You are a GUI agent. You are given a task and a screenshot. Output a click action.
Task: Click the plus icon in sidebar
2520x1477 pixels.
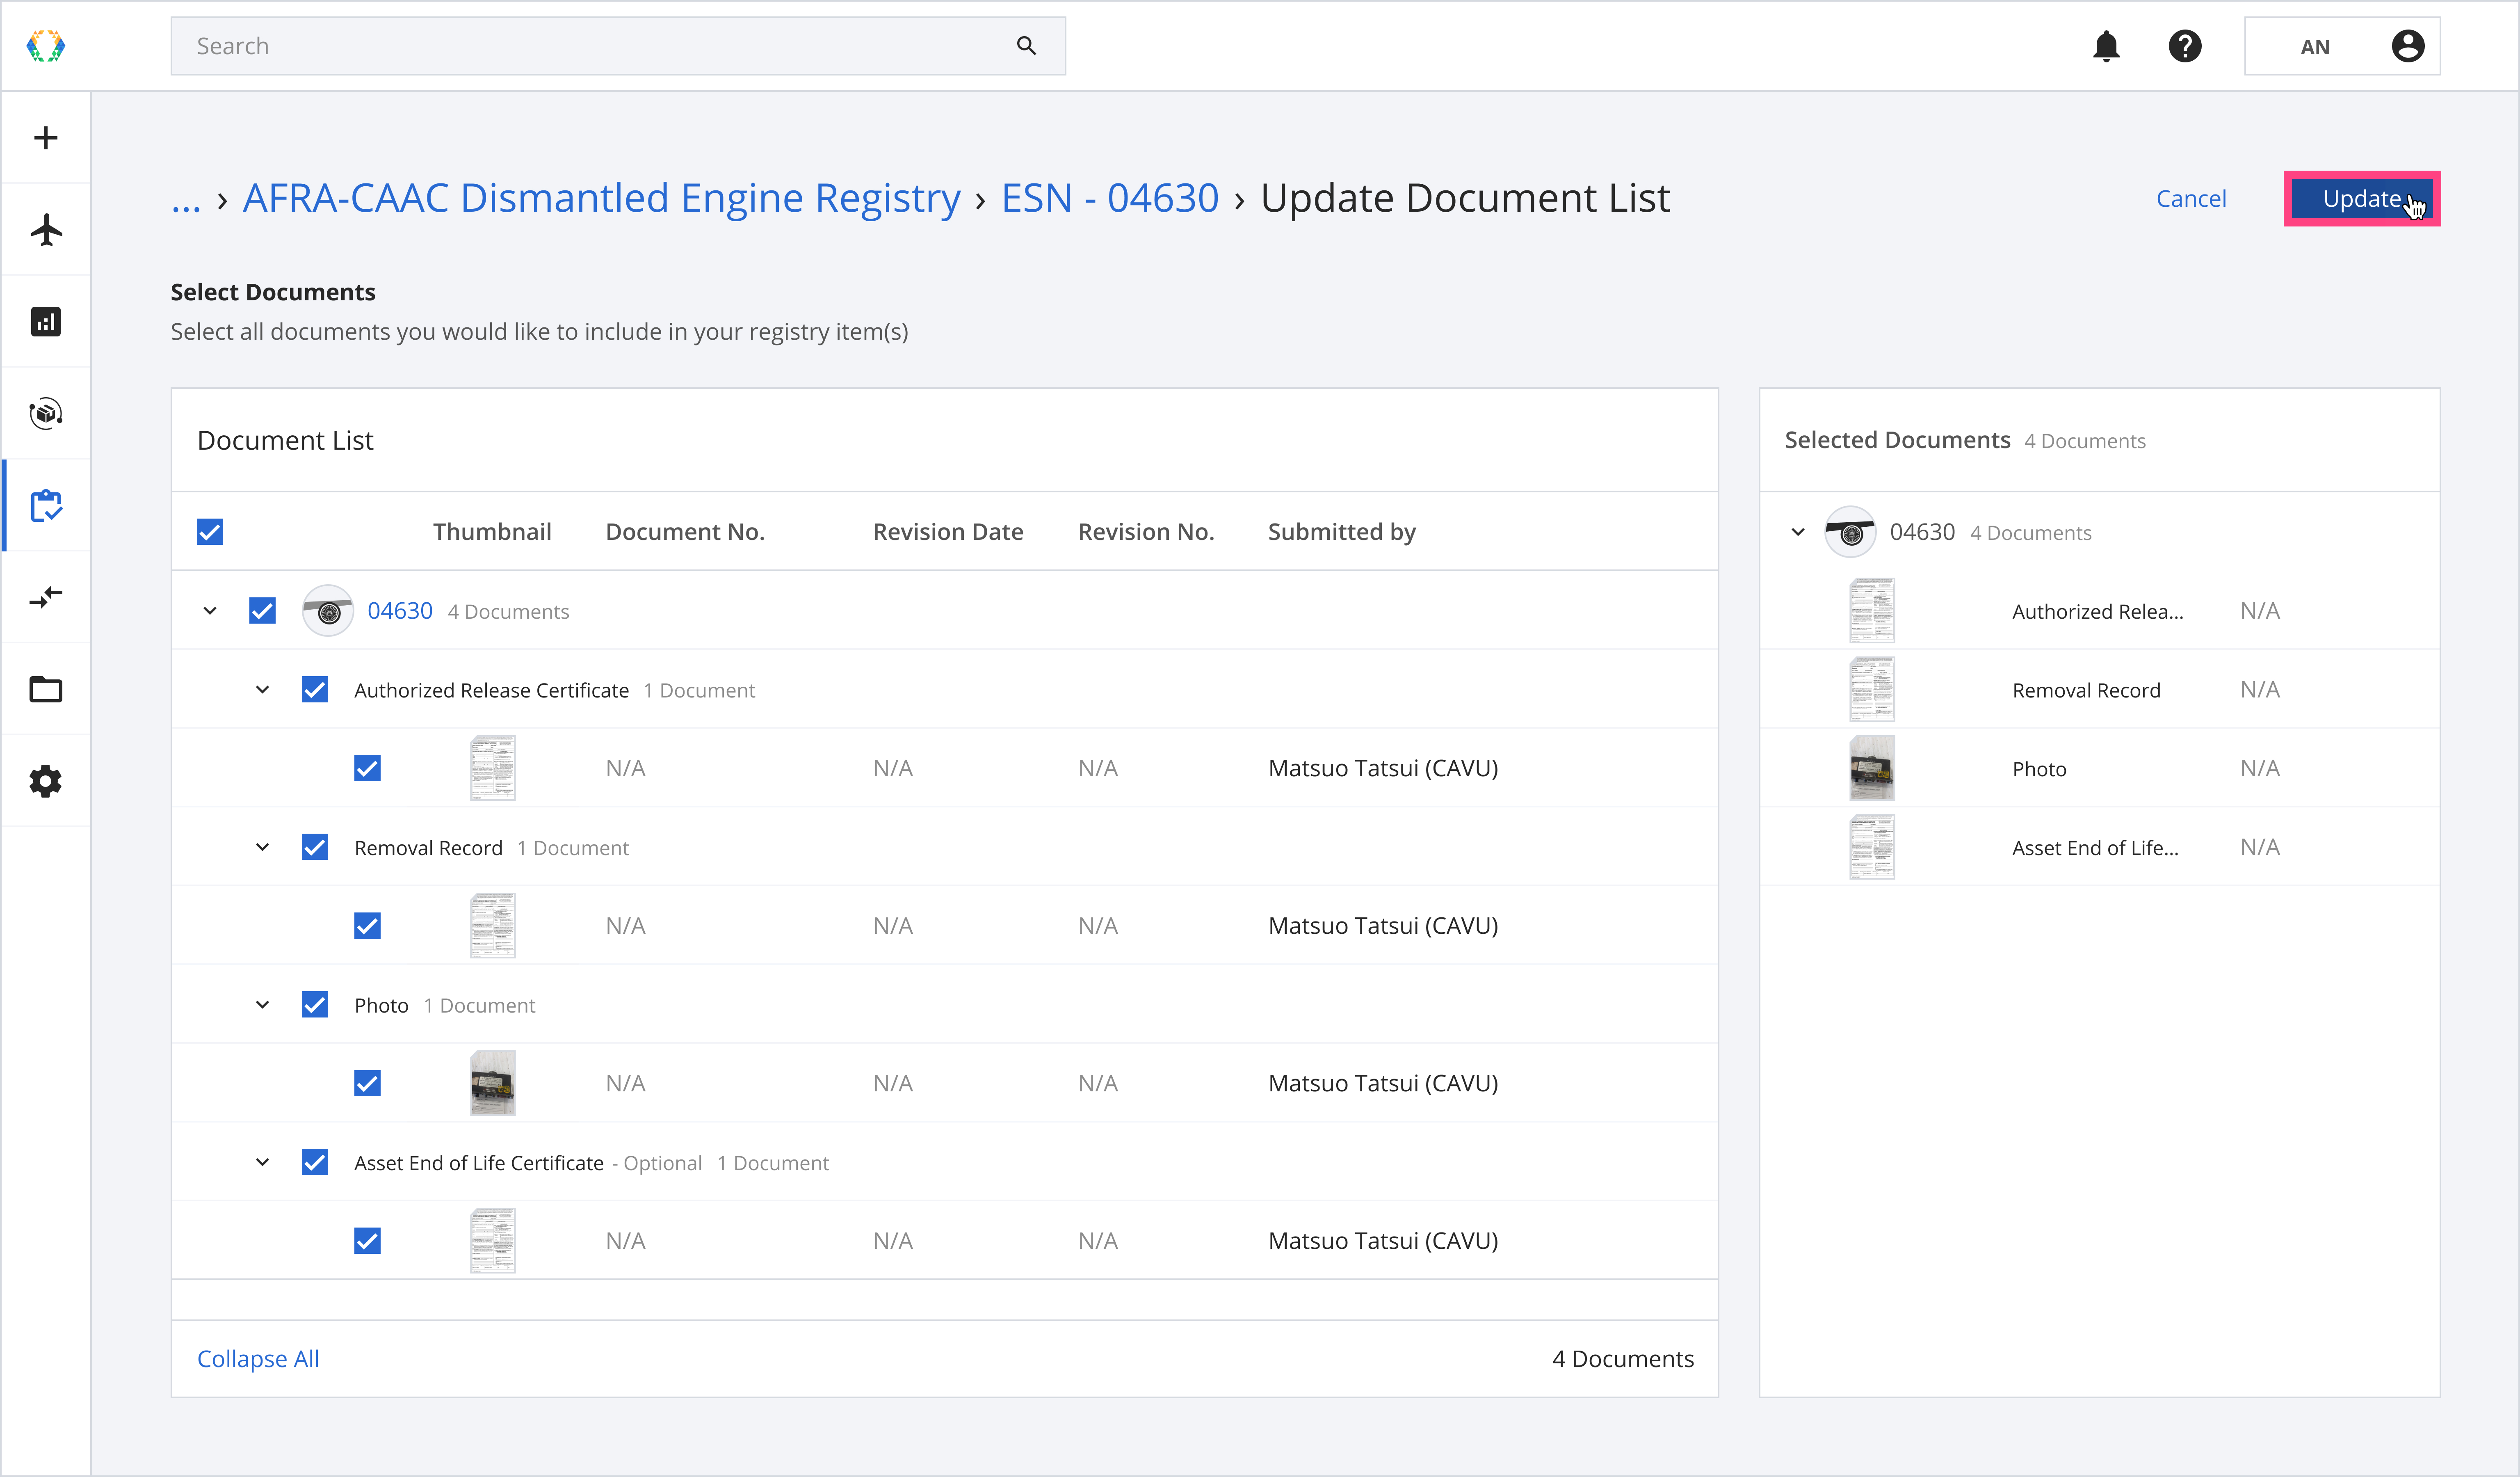(x=46, y=138)
